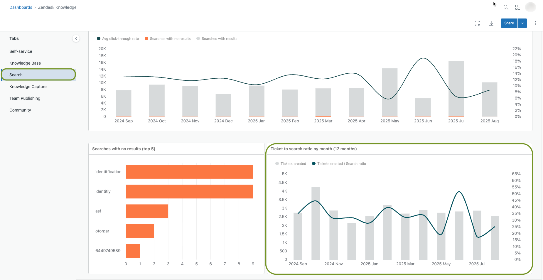This screenshot has width=543, height=280.
Task: Open the three-dot options menu beside Share
Action: click(535, 23)
